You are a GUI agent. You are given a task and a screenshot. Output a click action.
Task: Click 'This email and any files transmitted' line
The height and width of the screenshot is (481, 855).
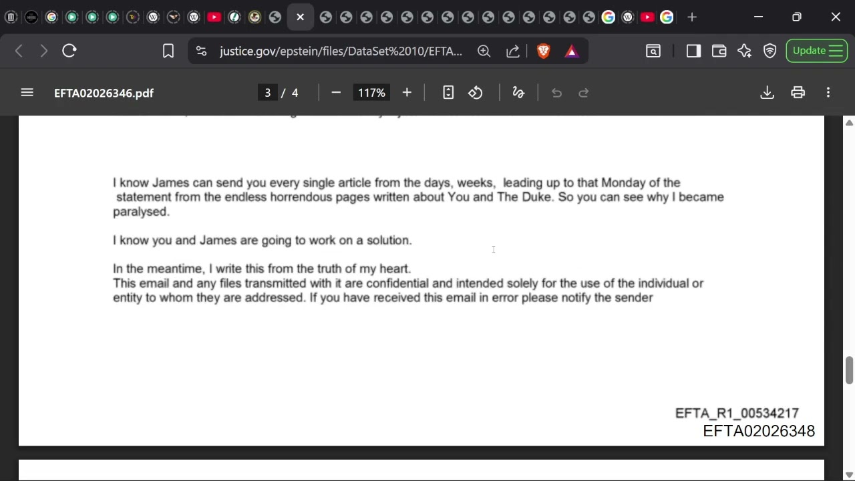pos(408,283)
